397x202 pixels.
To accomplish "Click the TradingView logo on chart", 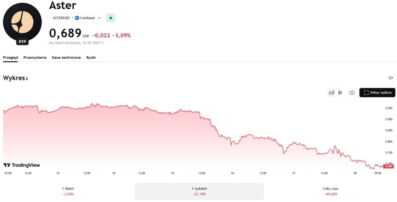I will click(x=22, y=165).
